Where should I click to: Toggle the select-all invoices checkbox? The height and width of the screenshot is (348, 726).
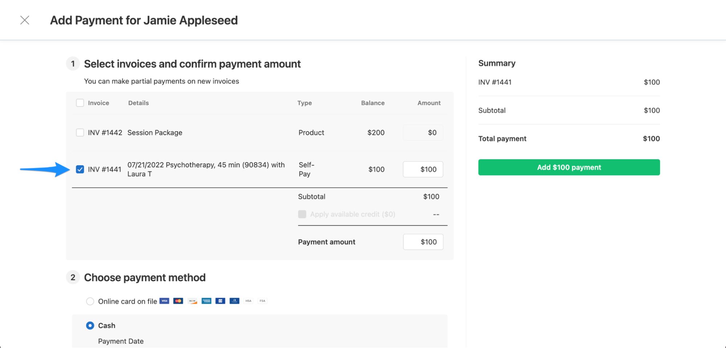pos(80,103)
